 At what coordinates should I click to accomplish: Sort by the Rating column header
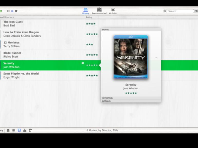[89, 17]
